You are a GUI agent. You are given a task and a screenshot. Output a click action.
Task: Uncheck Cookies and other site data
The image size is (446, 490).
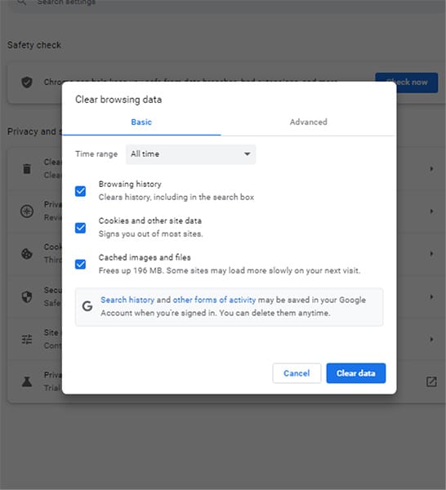[80, 228]
